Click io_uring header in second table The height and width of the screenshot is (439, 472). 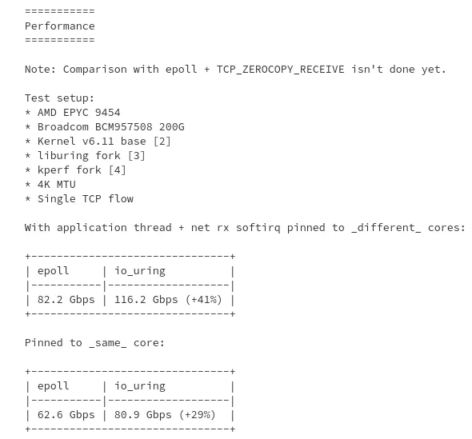(140, 386)
